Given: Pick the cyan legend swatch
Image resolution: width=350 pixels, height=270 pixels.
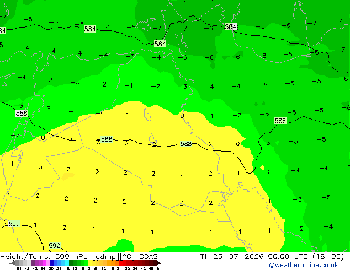Looking at the screenshot, I should pos(67,263).
